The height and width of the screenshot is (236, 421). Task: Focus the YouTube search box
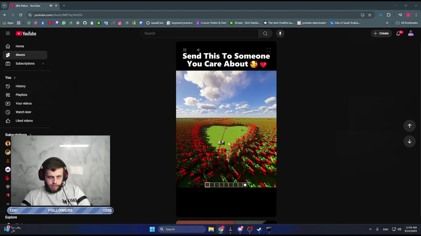(x=200, y=33)
